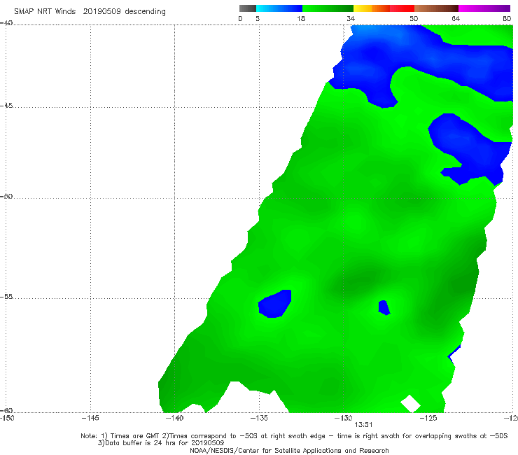
Task: Click the note line starting 'Note: 1) Times are GMT'
Action: 294,436
